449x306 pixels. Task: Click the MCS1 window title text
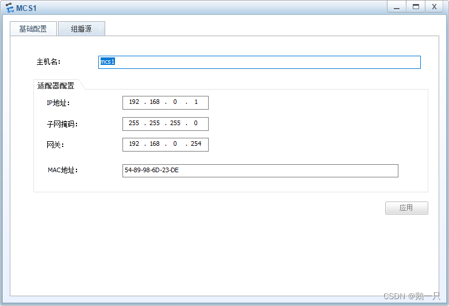[x=26, y=8]
